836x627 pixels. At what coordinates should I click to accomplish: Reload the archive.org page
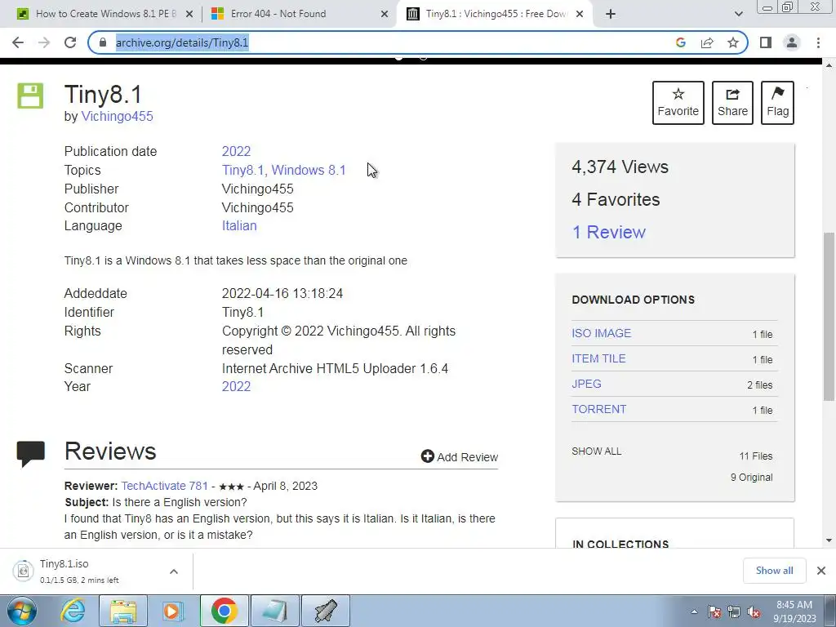(70, 42)
